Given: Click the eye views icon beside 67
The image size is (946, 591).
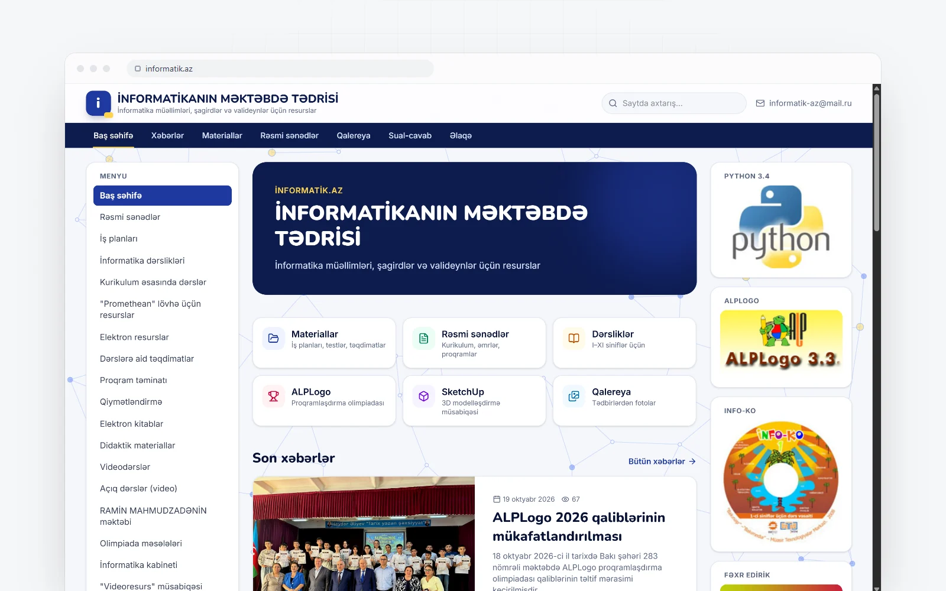Looking at the screenshot, I should [x=565, y=499].
